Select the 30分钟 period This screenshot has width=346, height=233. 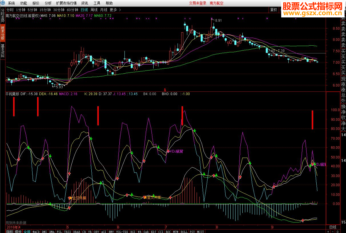coord(59,10)
